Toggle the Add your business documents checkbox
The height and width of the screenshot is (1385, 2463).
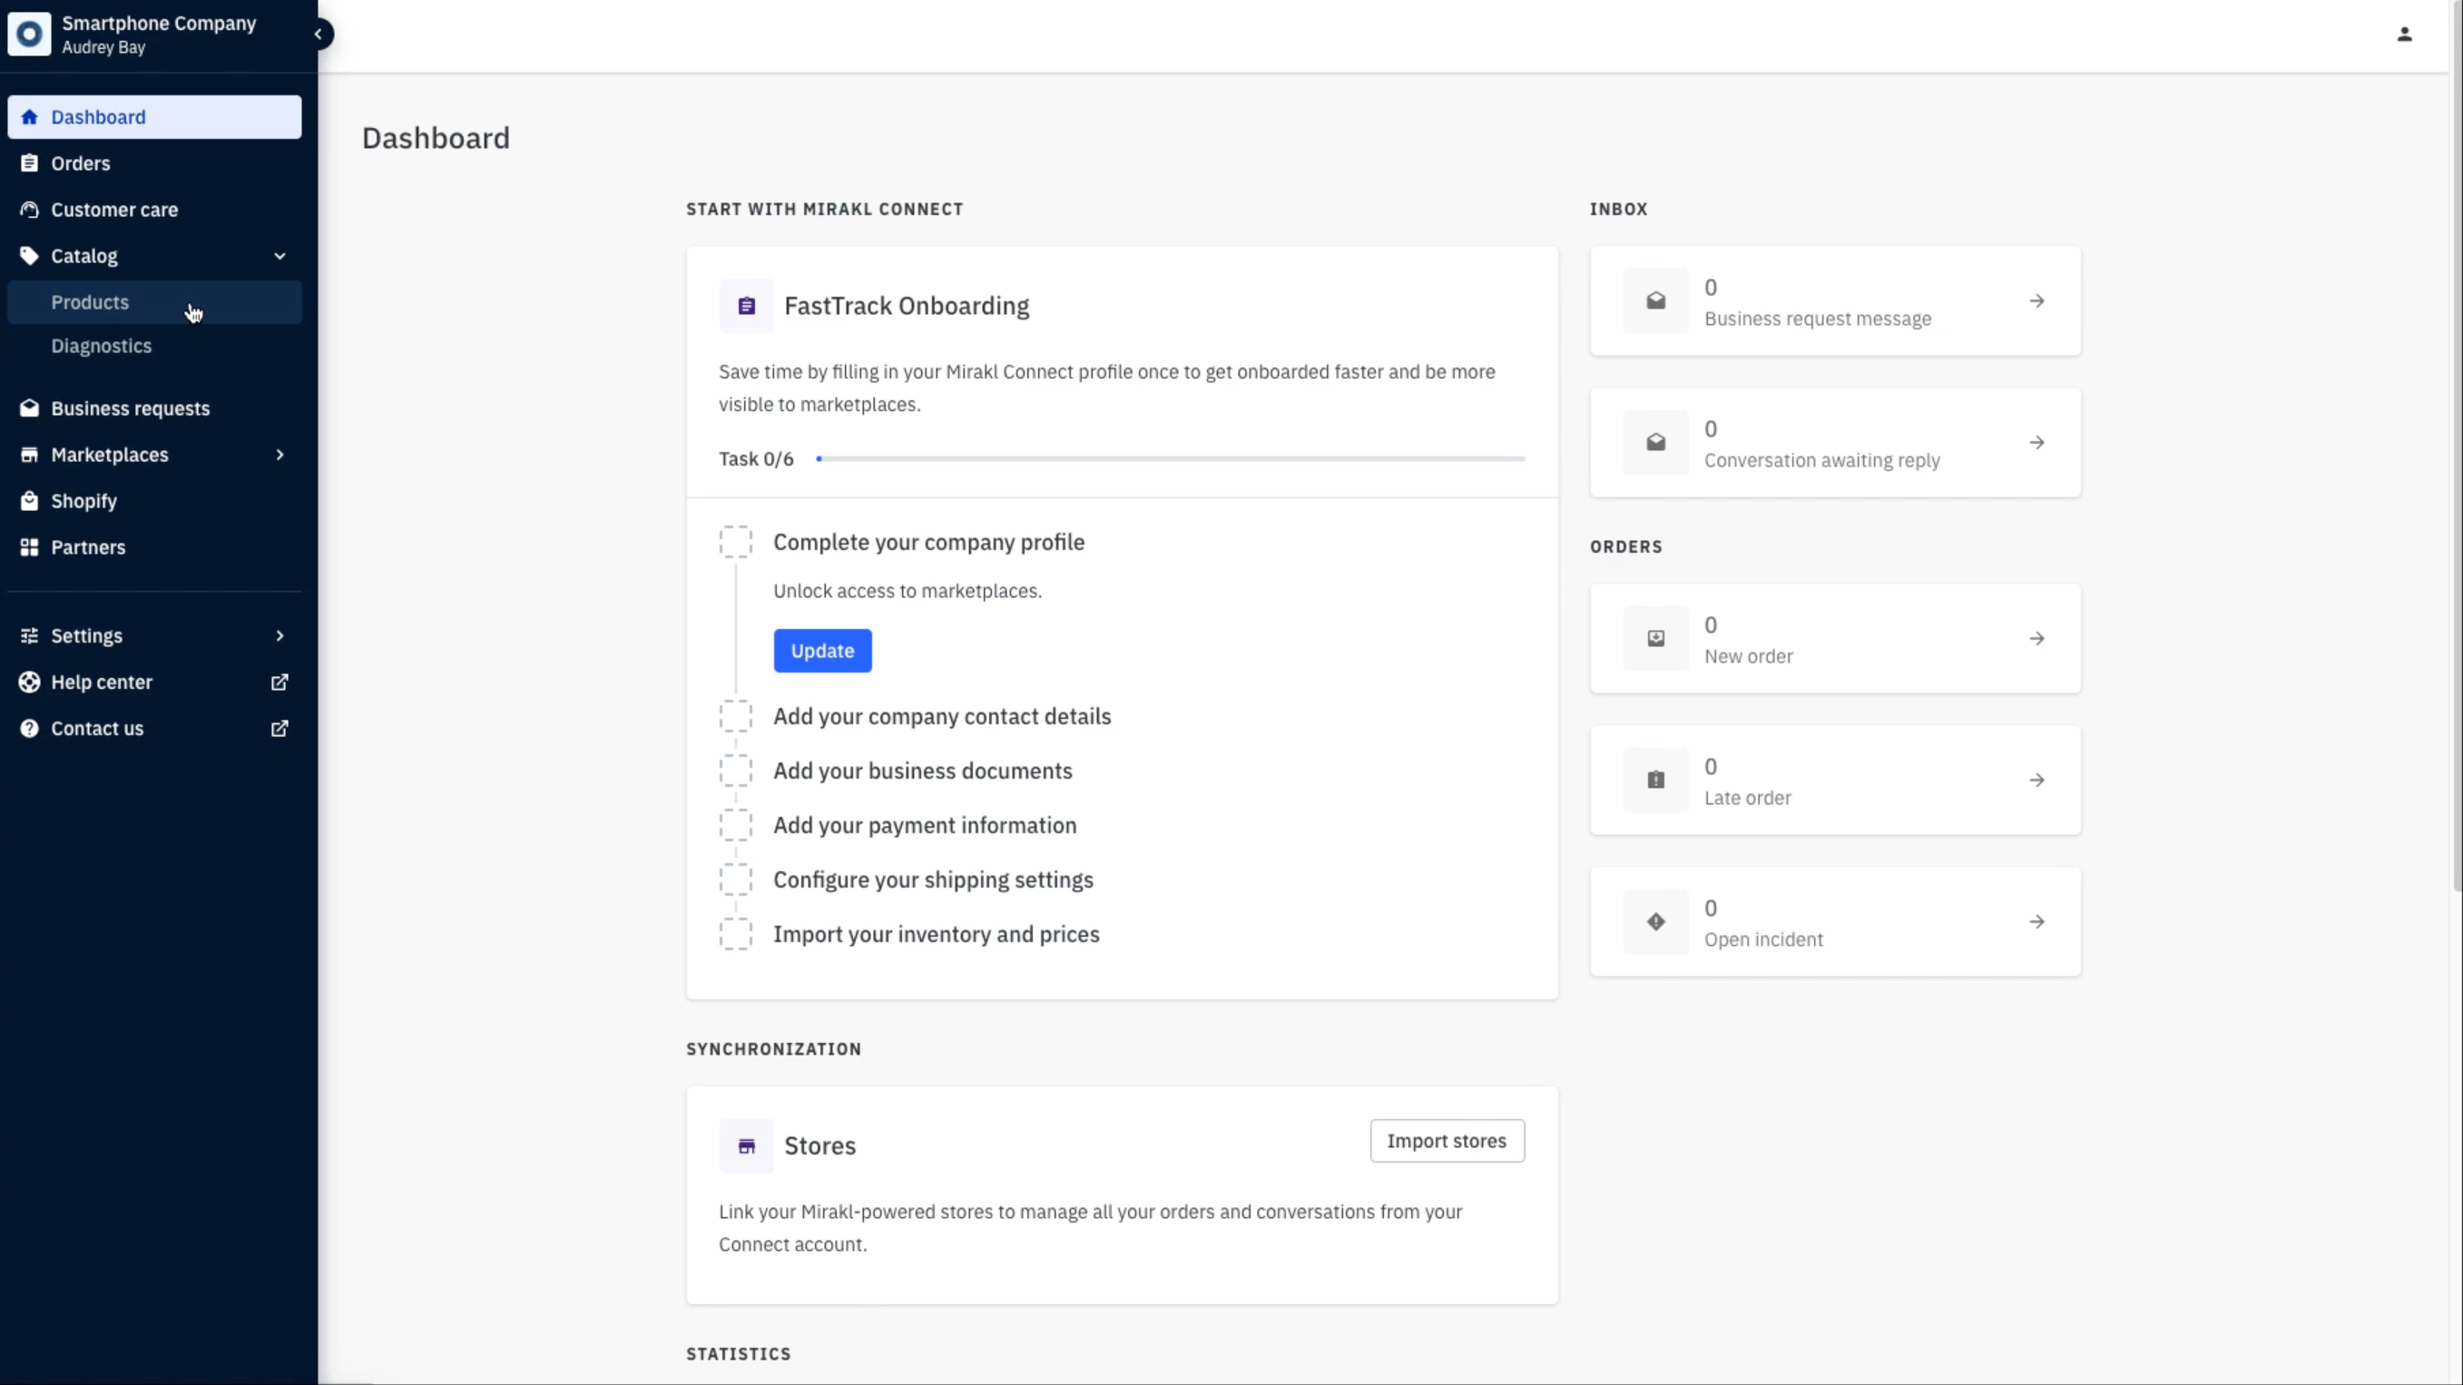[x=736, y=770]
